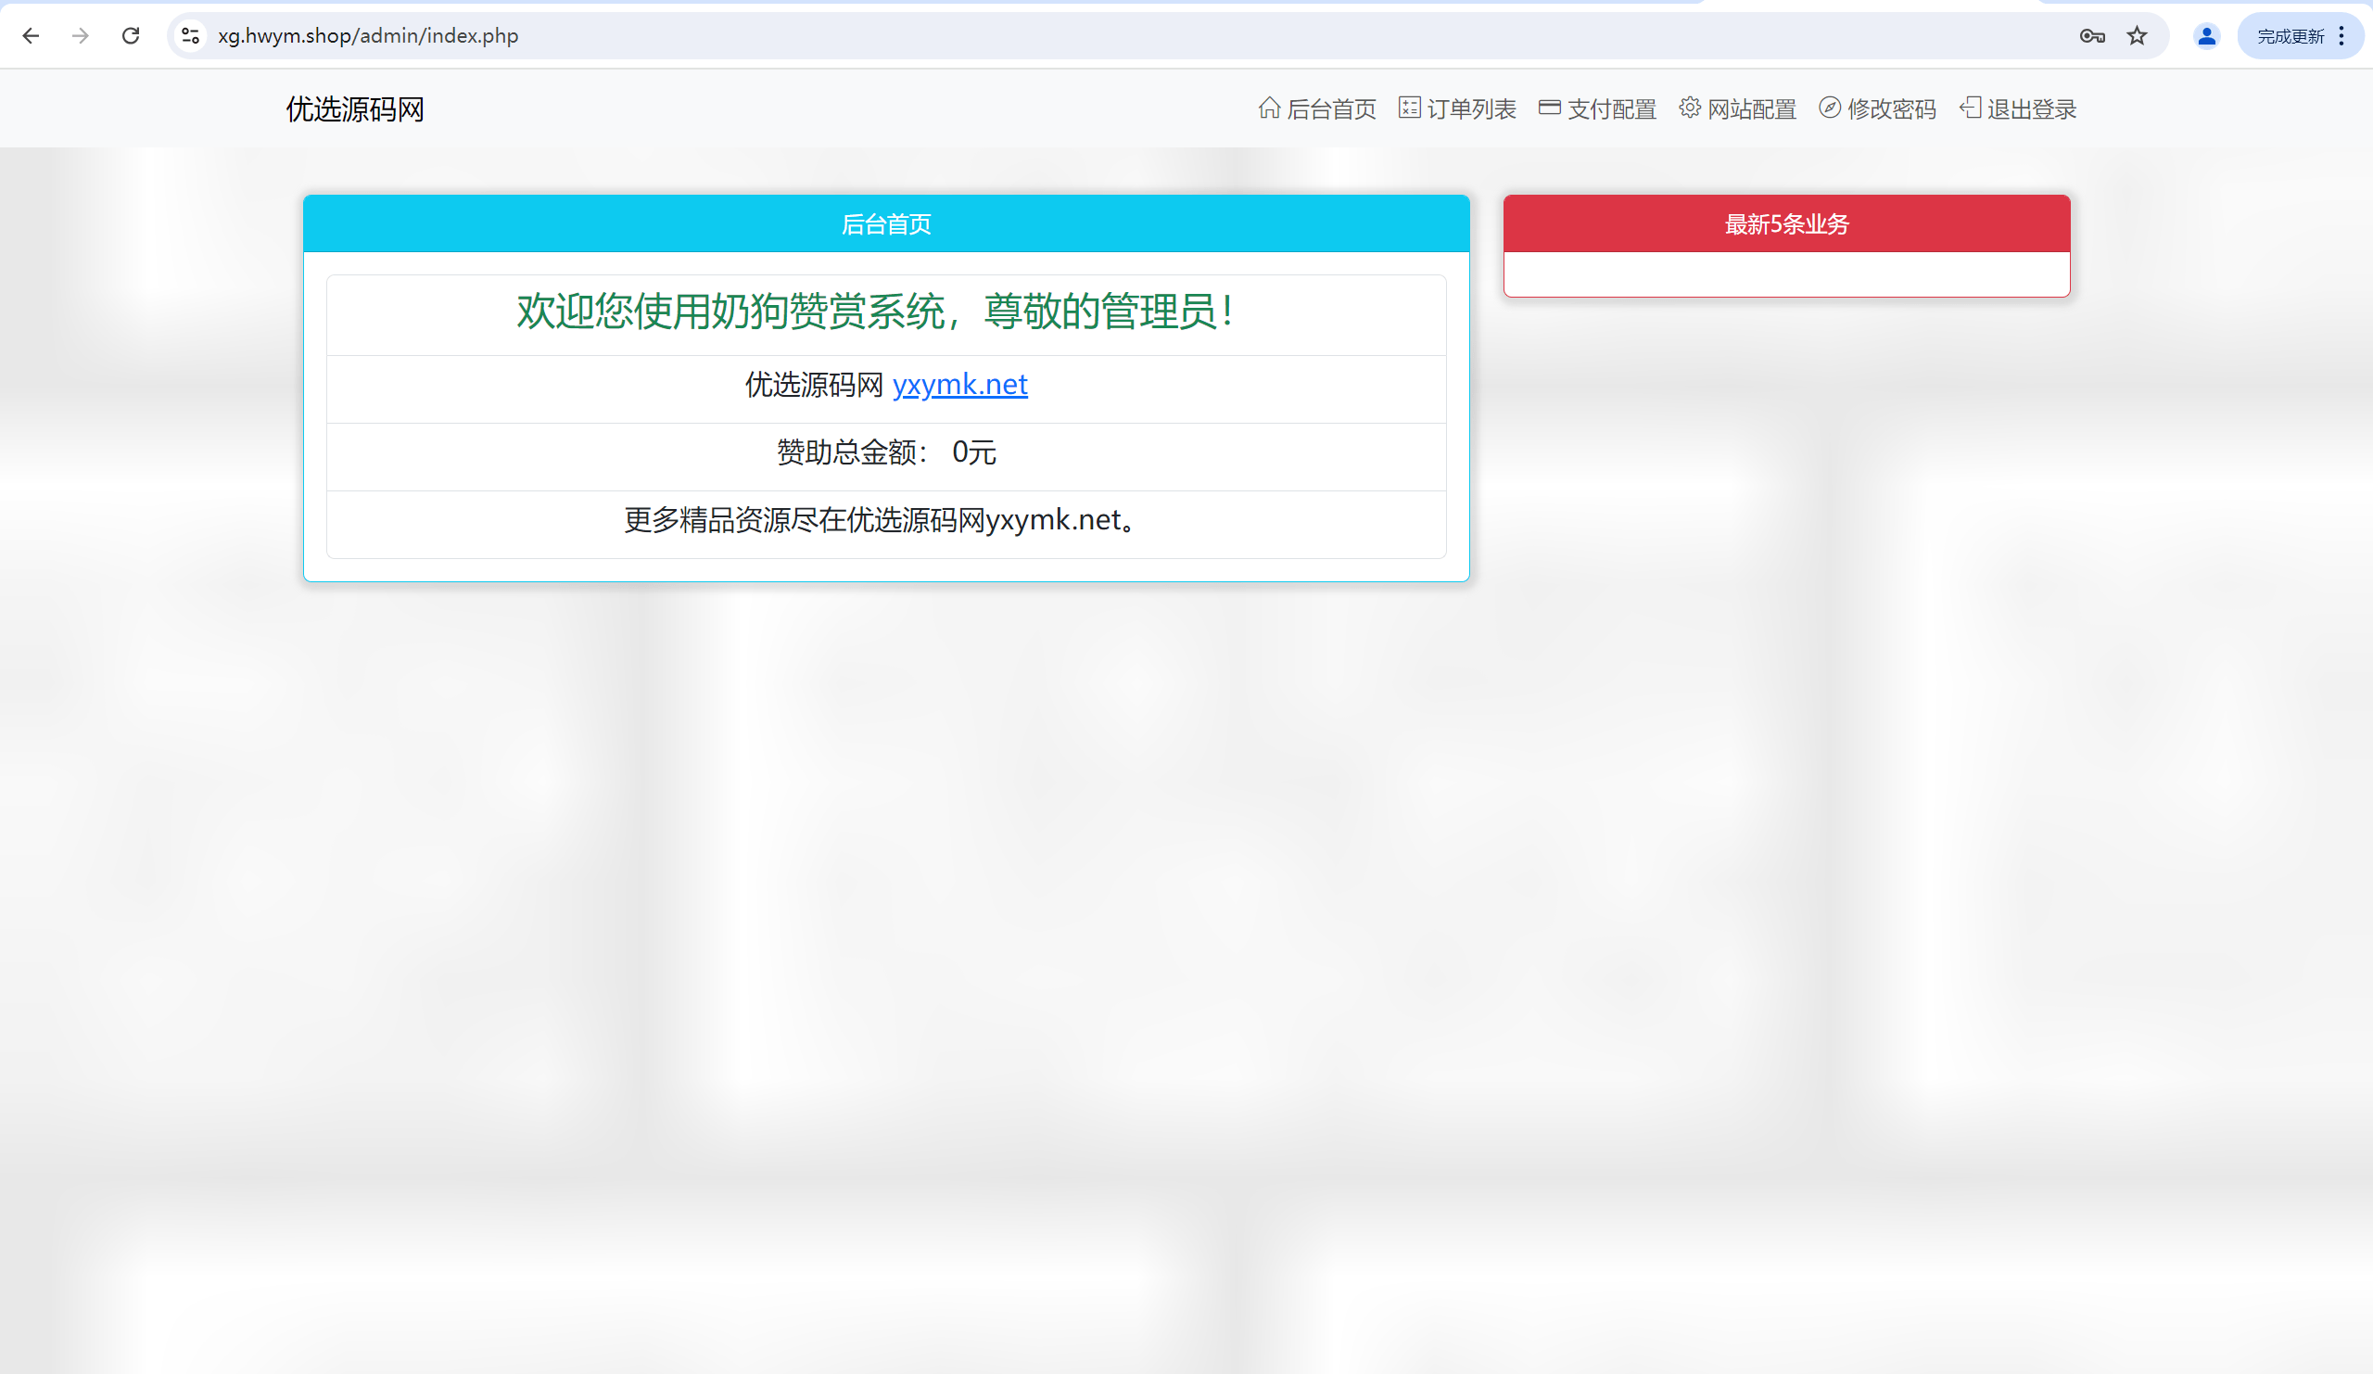Click the 最新5条业务 red panel header
This screenshot has width=2373, height=1374.
point(1786,224)
